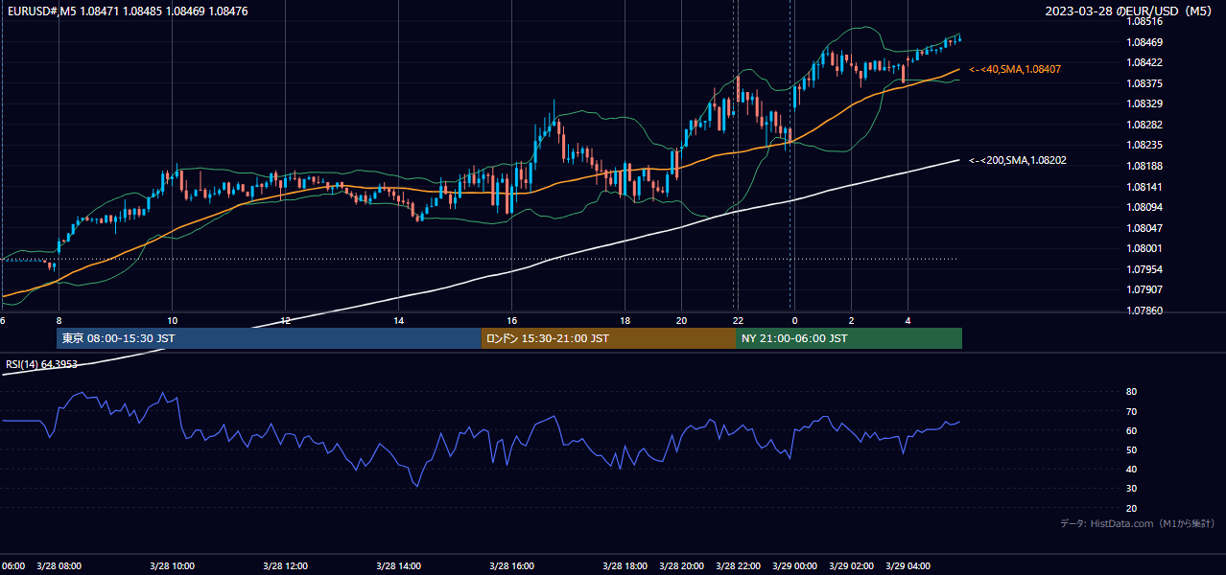Click the bottom date label 3/29 00:00
The width and height of the screenshot is (1226, 575).
pos(794,566)
